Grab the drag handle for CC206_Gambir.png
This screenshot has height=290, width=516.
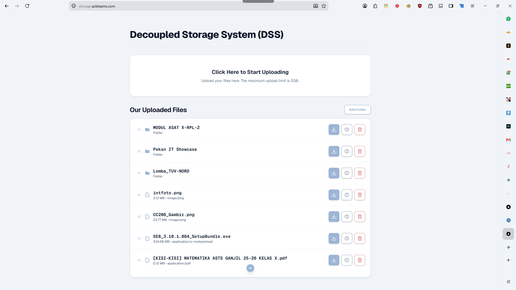139,217
